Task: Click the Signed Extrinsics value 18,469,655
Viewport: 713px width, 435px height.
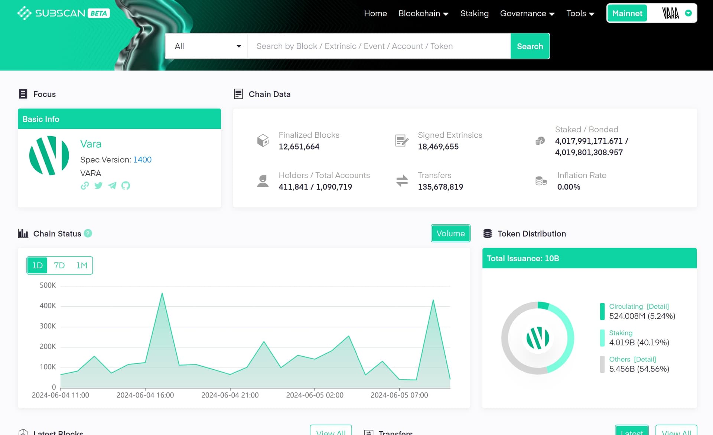Action: [x=438, y=147]
